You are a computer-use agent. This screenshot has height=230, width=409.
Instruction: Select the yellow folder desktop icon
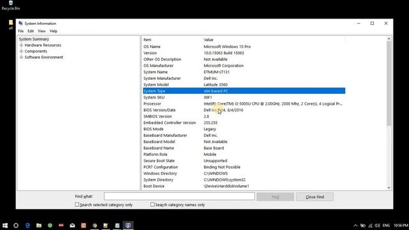click(11, 24)
